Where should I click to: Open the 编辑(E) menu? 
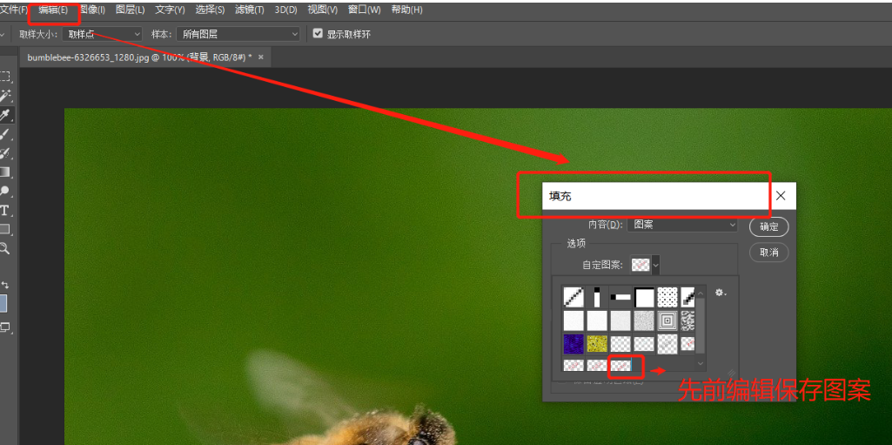[x=53, y=10]
